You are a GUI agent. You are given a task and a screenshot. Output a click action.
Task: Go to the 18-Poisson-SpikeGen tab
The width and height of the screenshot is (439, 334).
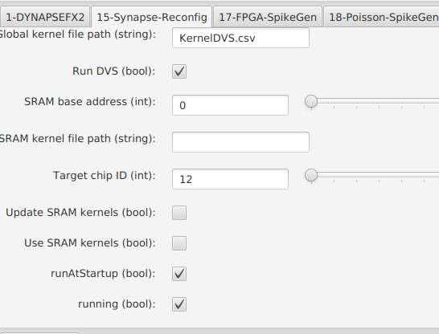(x=382, y=18)
